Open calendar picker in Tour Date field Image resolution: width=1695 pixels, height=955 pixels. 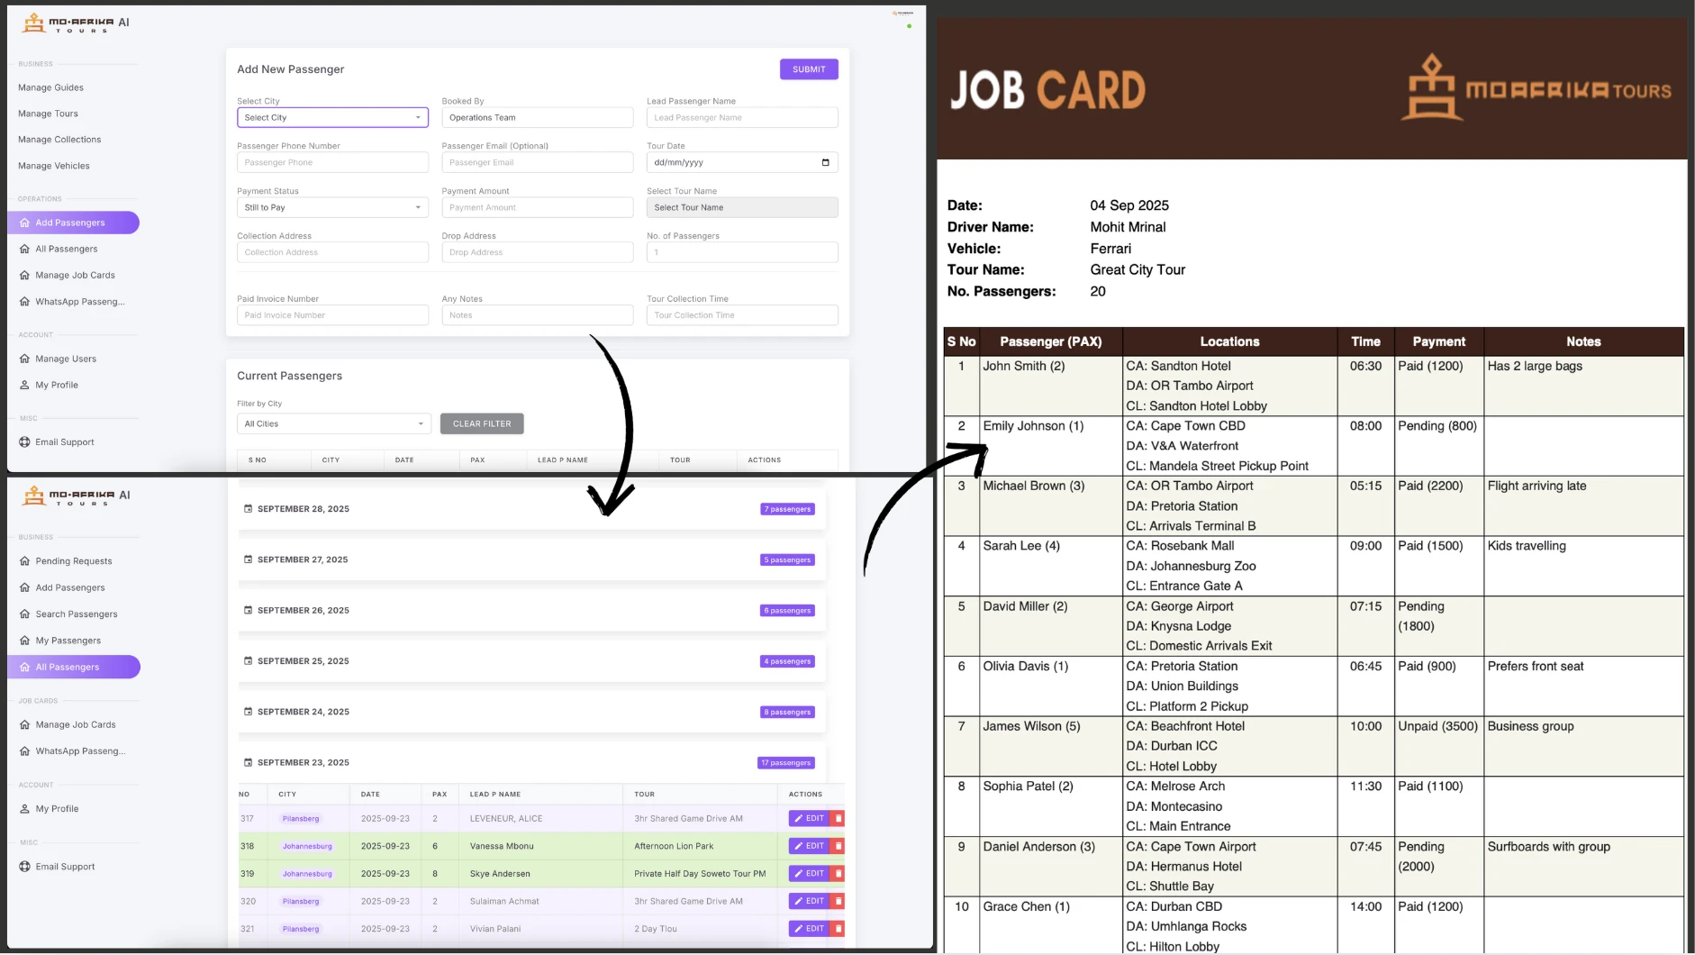(825, 163)
